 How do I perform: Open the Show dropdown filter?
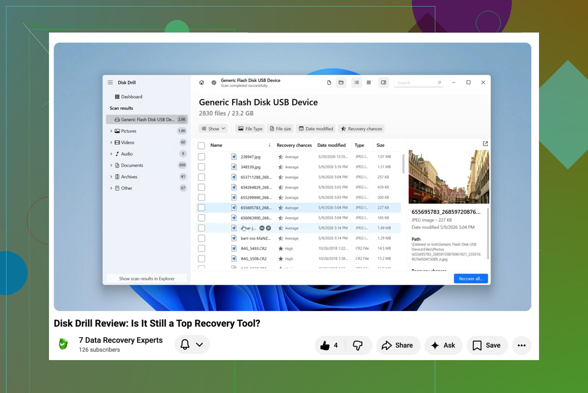click(x=213, y=129)
